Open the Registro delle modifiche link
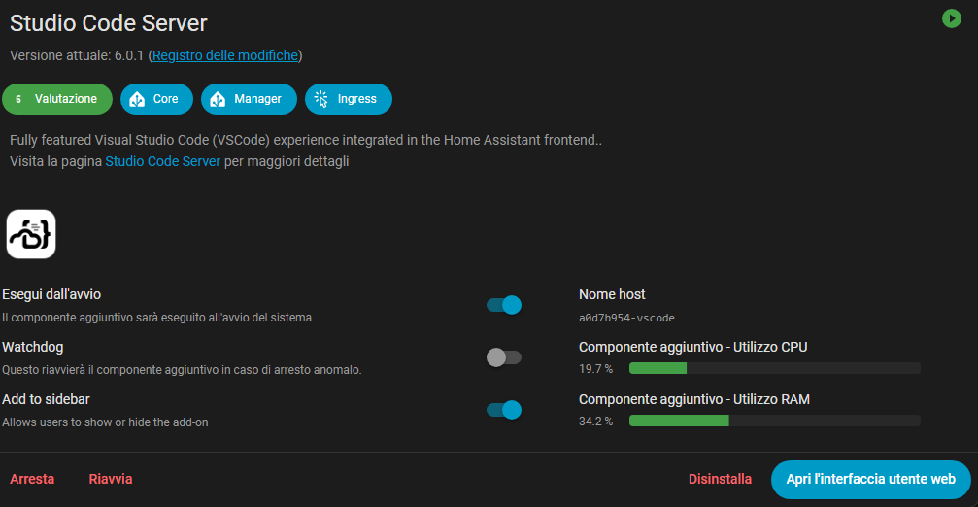Screen dimensions: 978x507 point(225,55)
